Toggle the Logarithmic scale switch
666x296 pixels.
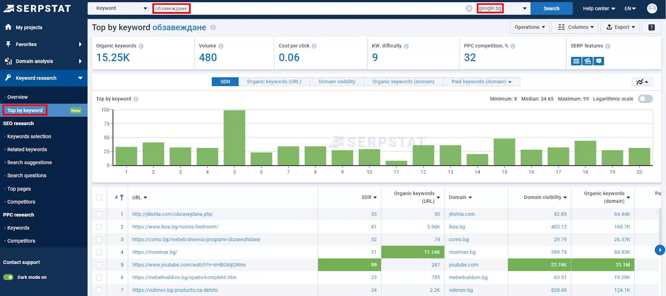[645, 99]
